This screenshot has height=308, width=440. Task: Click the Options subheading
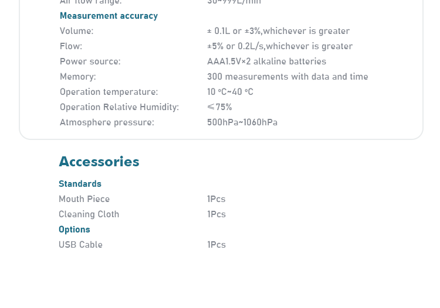(x=75, y=230)
